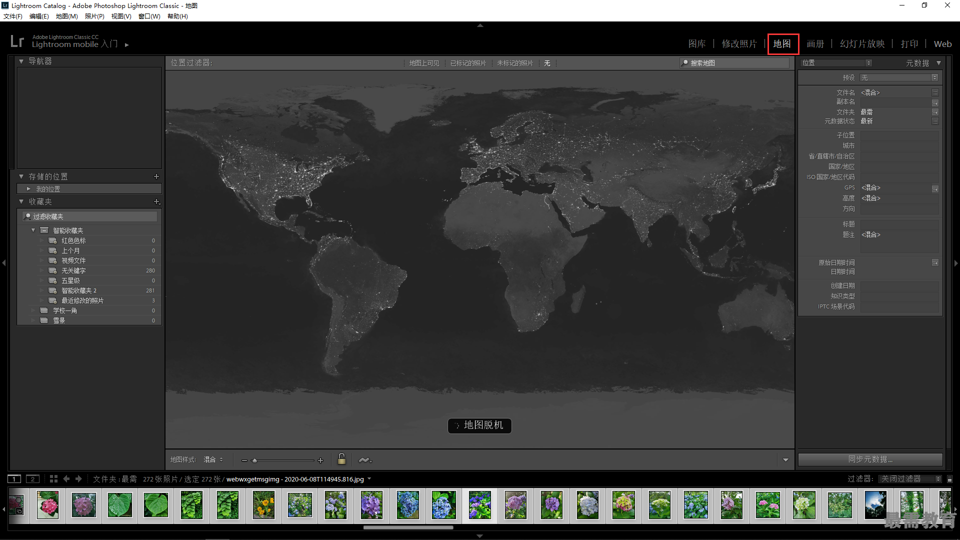Zoom in the map with plus icon
The width and height of the screenshot is (960, 540).
[x=320, y=460]
